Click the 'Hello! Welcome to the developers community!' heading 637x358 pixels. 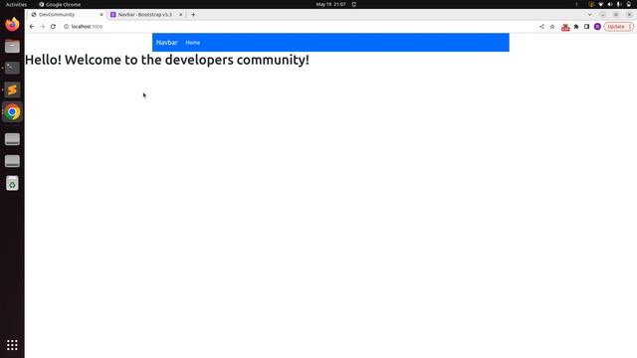coord(167,60)
